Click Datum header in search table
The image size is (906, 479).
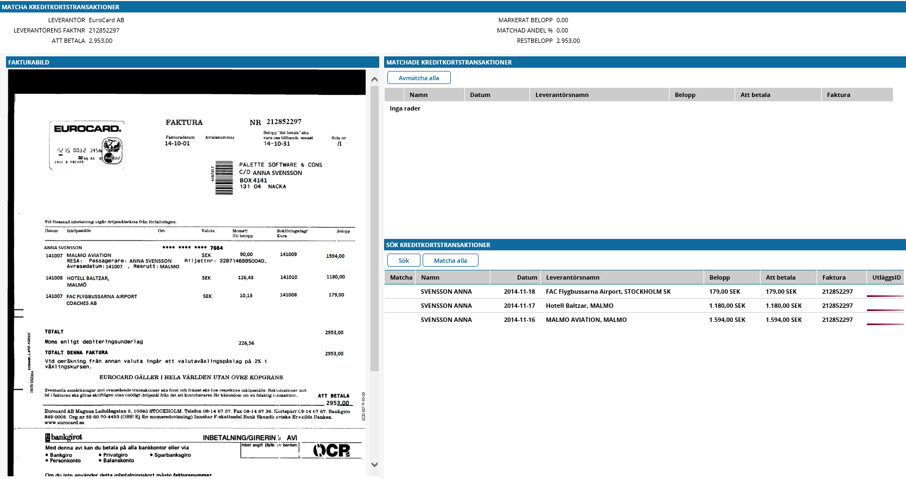(515, 277)
